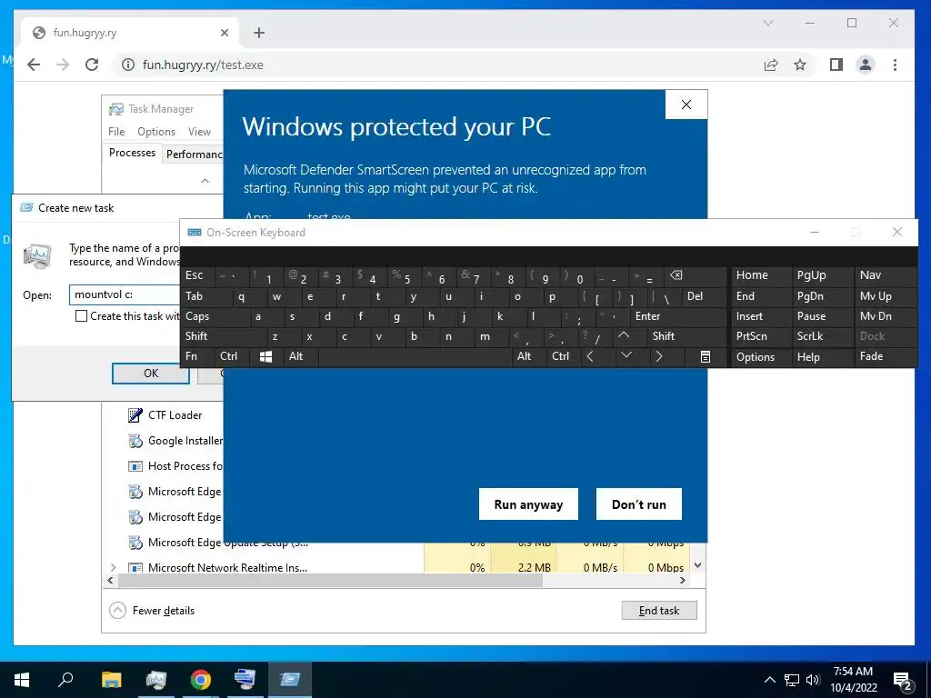The width and height of the screenshot is (931, 698).
Task: Click Task Manager column sort chevron
Action: tap(205, 181)
